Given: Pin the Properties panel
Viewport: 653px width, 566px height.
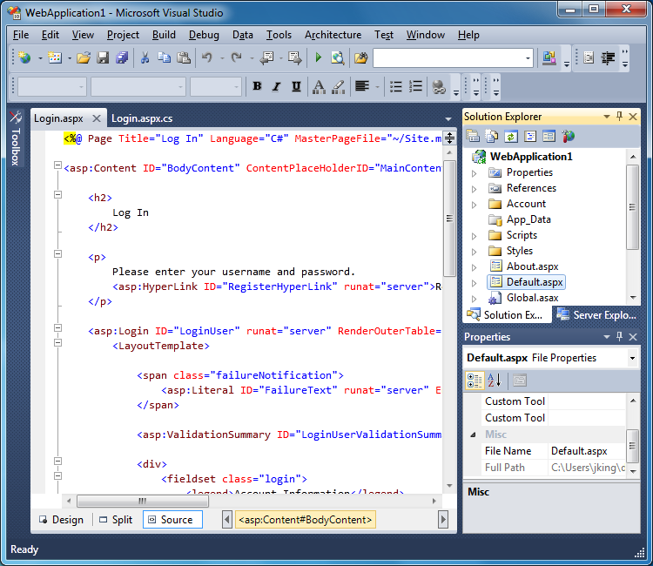Looking at the screenshot, I should click(x=619, y=336).
